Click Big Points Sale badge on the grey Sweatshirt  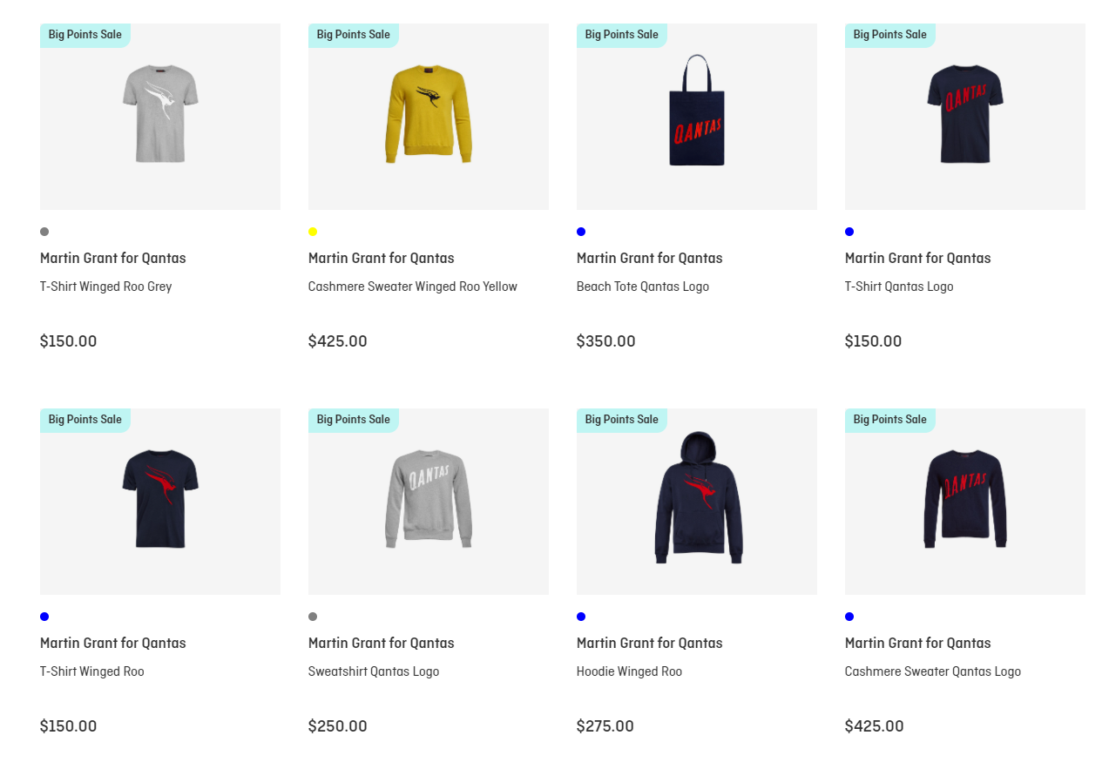point(353,420)
